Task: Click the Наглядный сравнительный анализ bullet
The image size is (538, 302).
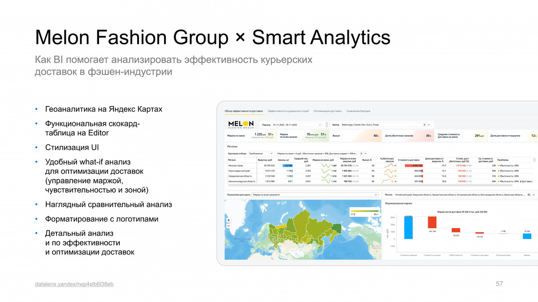Action: [108, 204]
